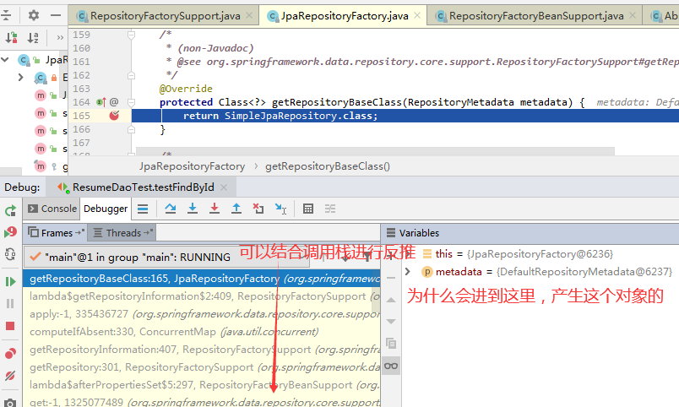Viewport: 679px width, 407px height.
Task: Toggle show watches glasses icon
Action: pyautogui.click(x=391, y=366)
